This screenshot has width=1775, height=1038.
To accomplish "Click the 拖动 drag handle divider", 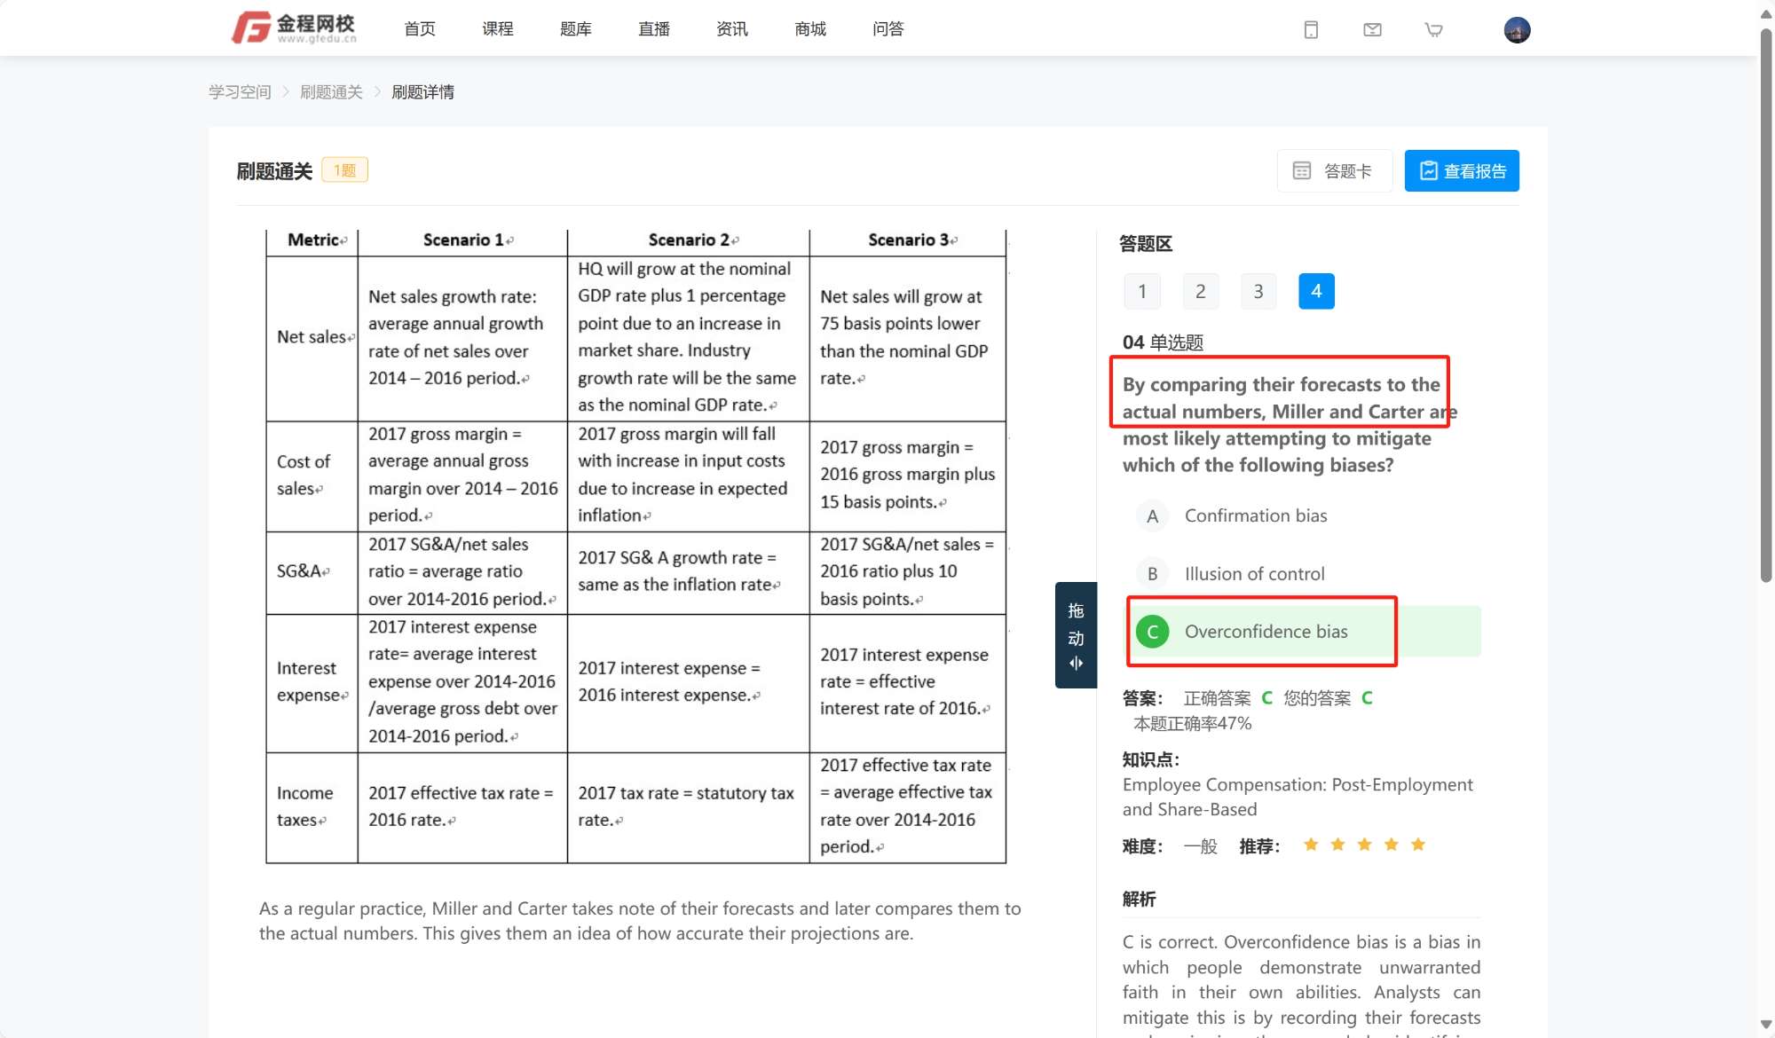I will (x=1076, y=635).
